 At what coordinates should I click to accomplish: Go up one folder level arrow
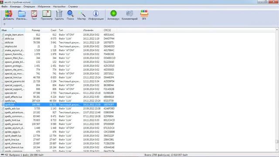point(4,24)
